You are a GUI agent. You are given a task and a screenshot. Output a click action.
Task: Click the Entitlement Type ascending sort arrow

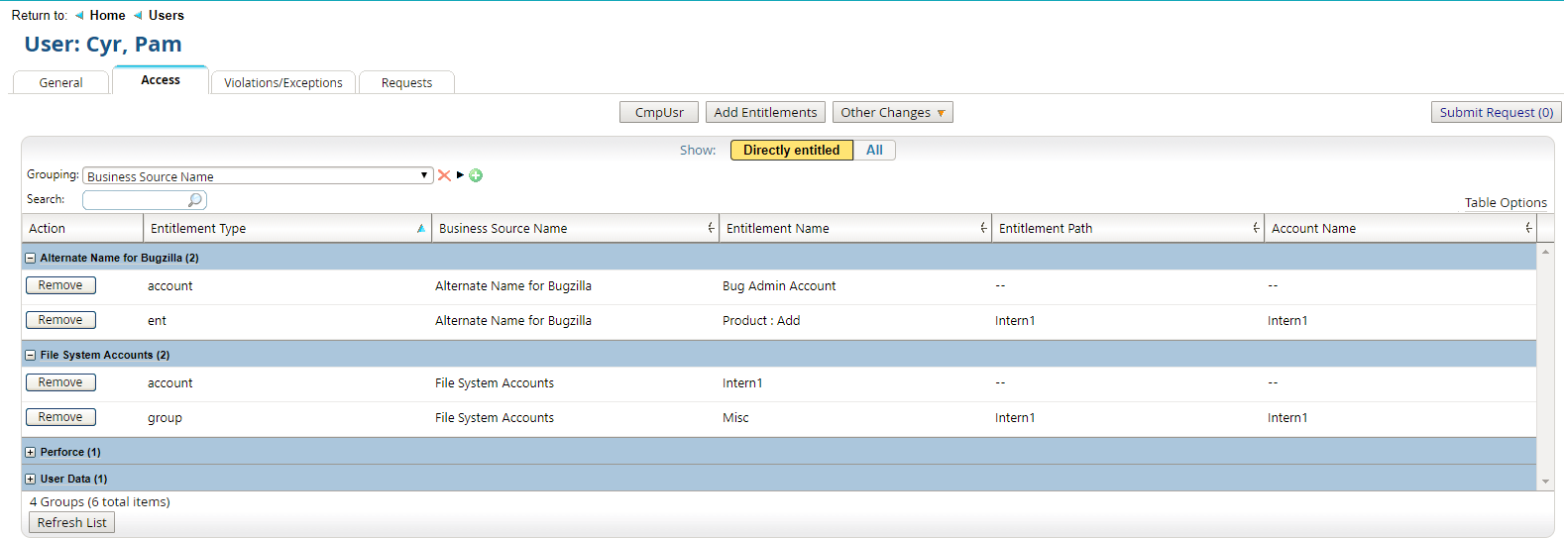coord(421,229)
